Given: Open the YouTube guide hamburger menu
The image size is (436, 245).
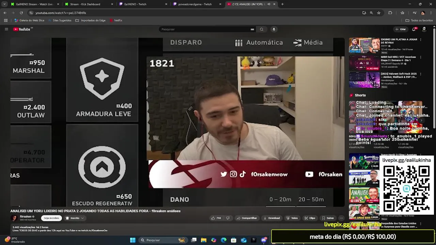Looking at the screenshot, I should pos(6,29).
